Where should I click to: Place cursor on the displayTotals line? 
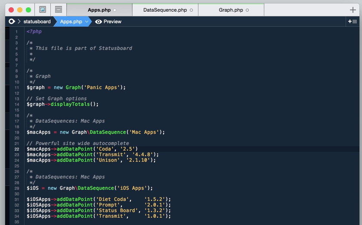click(x=74, y=104)
